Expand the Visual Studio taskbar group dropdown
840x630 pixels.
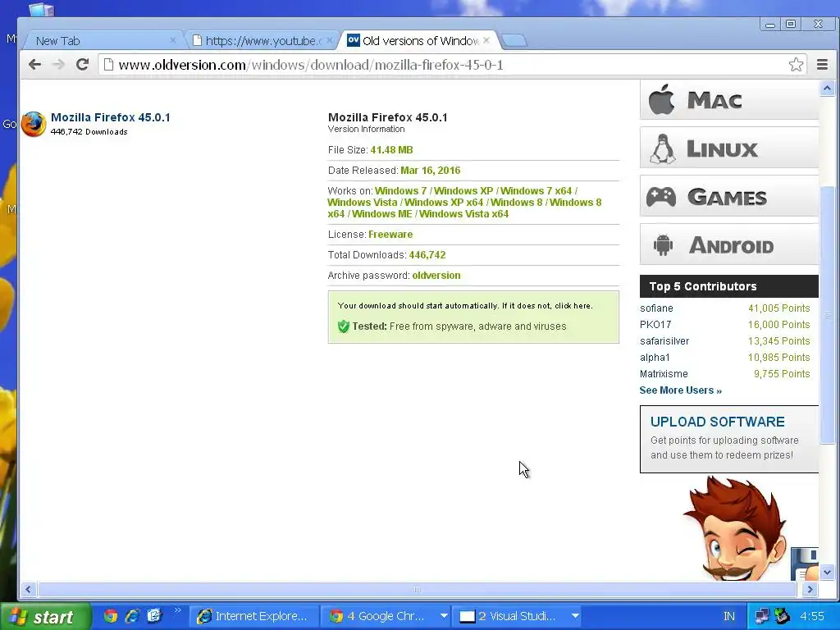pyautogui.click(x=575, y=616)
